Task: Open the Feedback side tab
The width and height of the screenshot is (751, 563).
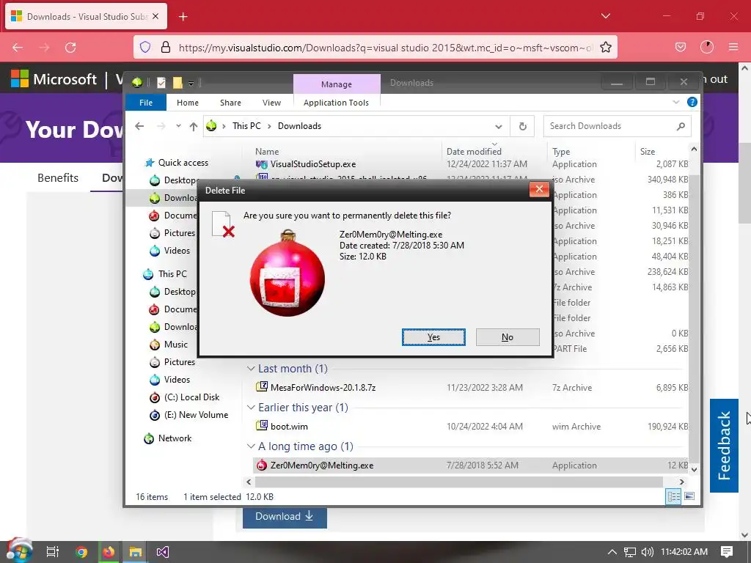Action: coord(724,446)
